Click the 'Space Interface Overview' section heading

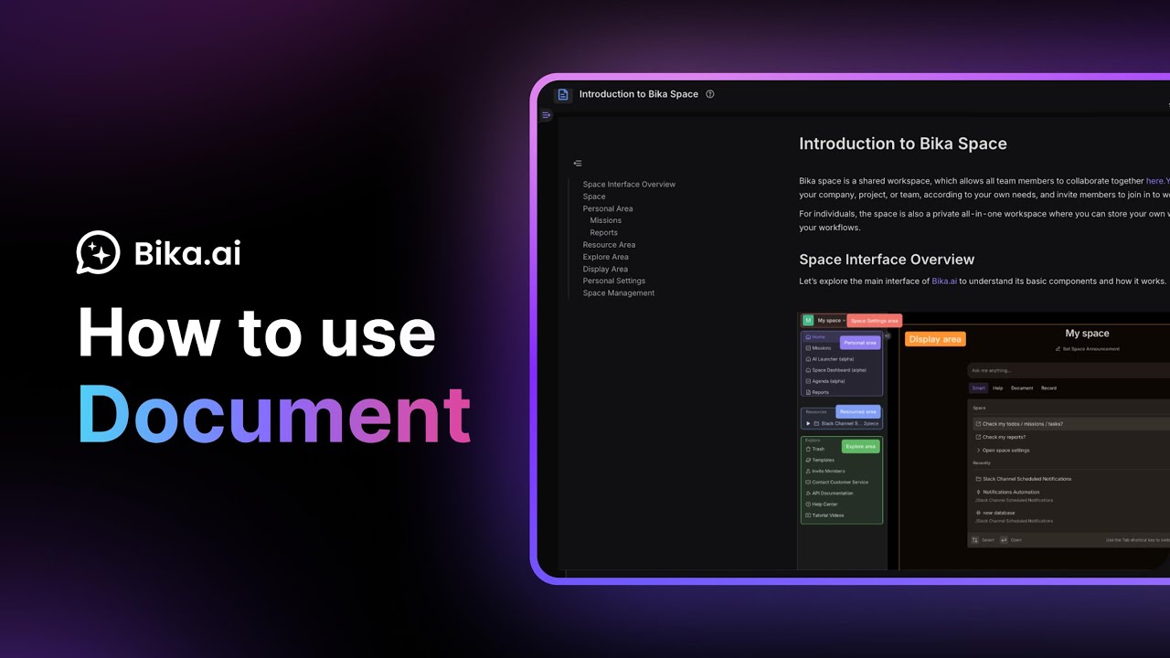tap(887, 260)
